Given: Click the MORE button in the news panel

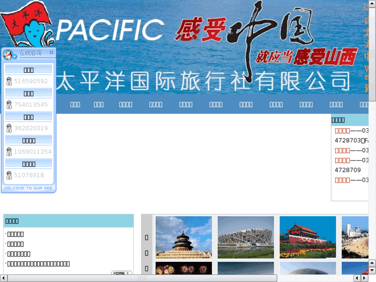Looking at the screenshot, I should coord(122,273).
